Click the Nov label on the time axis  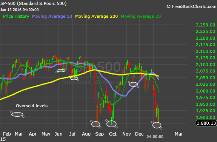(x=126, y=134)
